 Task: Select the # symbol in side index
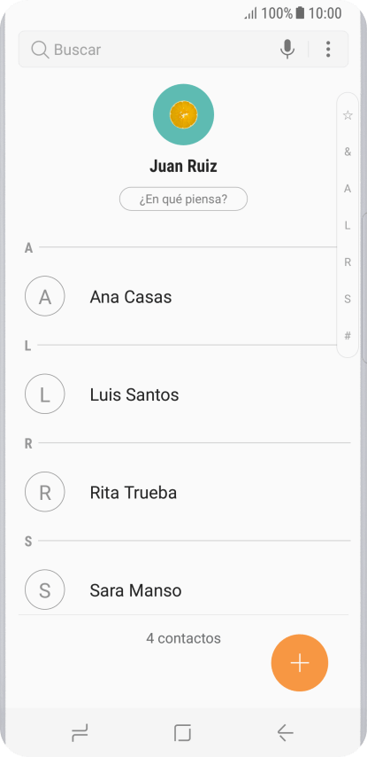[348, 336]
